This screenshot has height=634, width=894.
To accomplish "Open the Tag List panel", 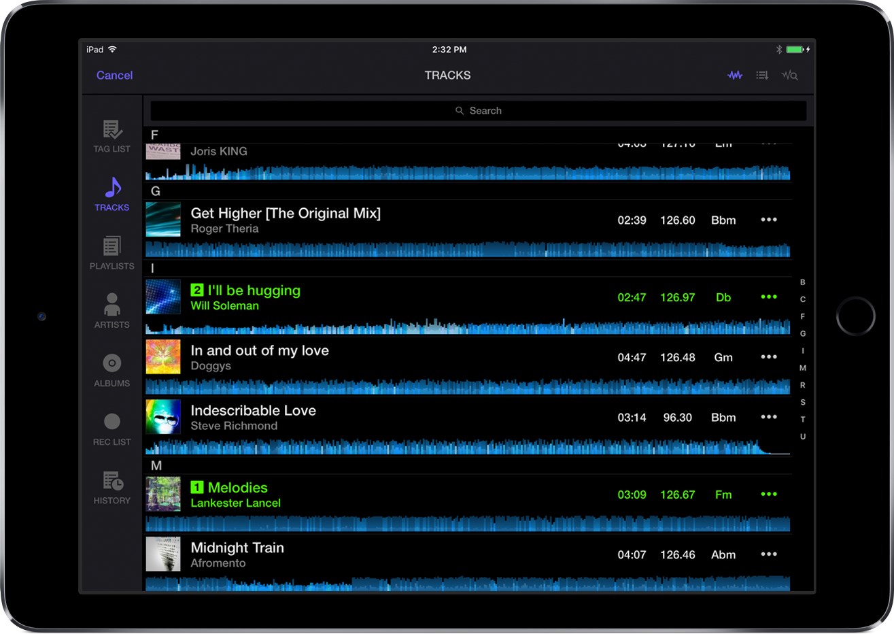I will (111, 134).
